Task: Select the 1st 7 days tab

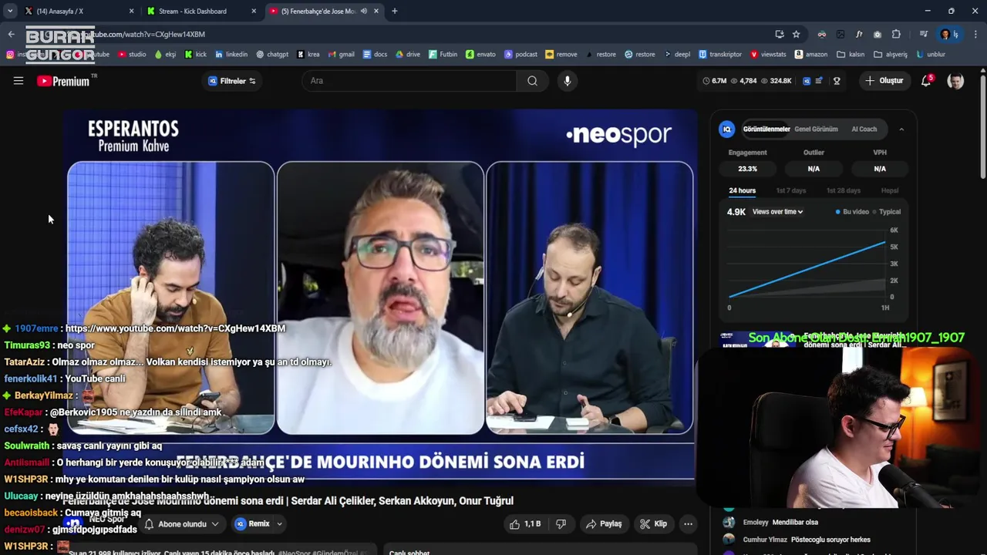Action: click(791, 190)
